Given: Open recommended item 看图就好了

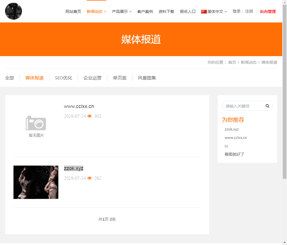Looking at the screenshot, I should [234, 154].
